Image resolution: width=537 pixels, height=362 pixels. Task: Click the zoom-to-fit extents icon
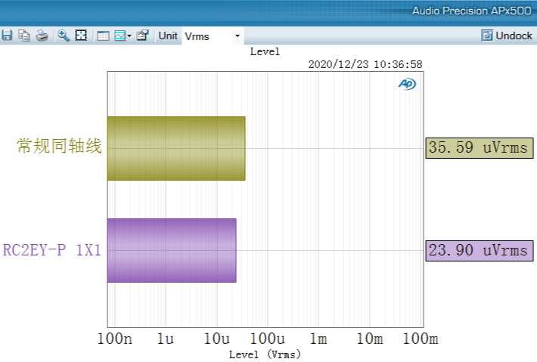tap(81, 36)
